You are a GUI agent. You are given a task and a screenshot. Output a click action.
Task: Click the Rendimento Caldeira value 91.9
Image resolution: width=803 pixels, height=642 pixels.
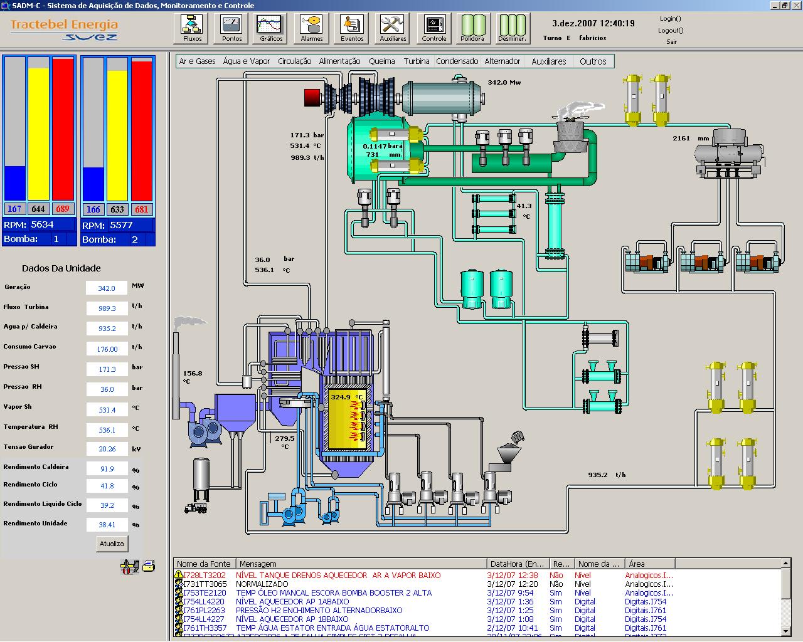point(107,469)
